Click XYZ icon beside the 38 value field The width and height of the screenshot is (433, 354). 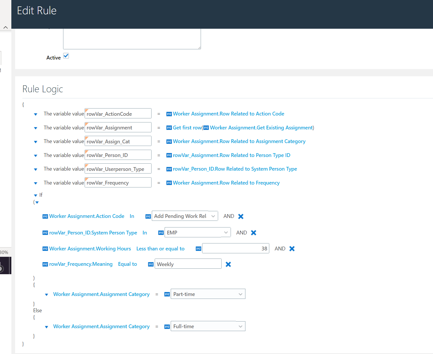coord(198,249)
